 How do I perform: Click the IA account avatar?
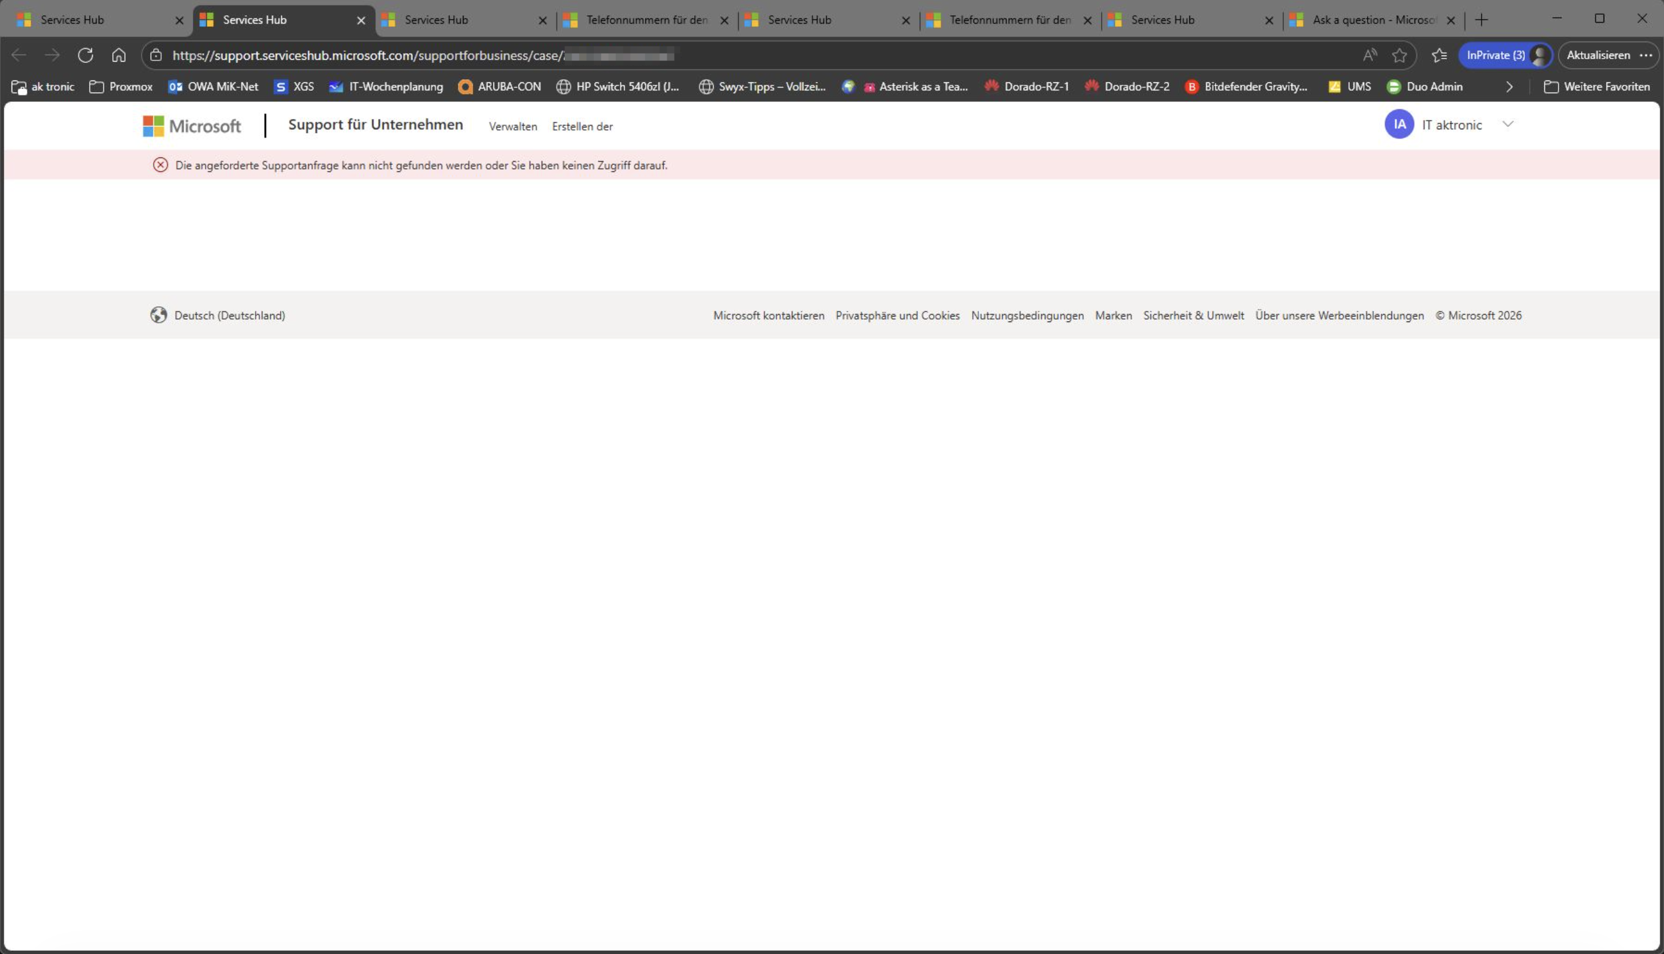[x=1399, y=124]
